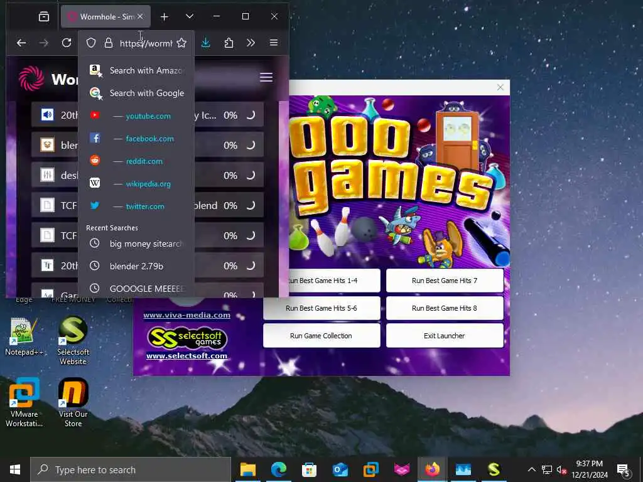Reload the Wormhole page
This screenshot has height=482, width=643.
[67, 43]
